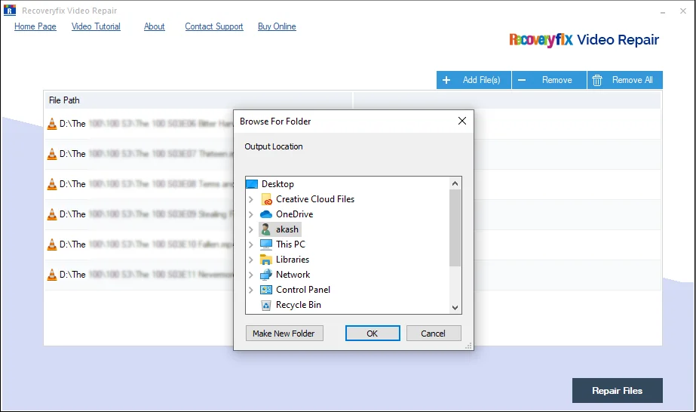Select the Creative Cloud Files folder icon

click(265, 199)
